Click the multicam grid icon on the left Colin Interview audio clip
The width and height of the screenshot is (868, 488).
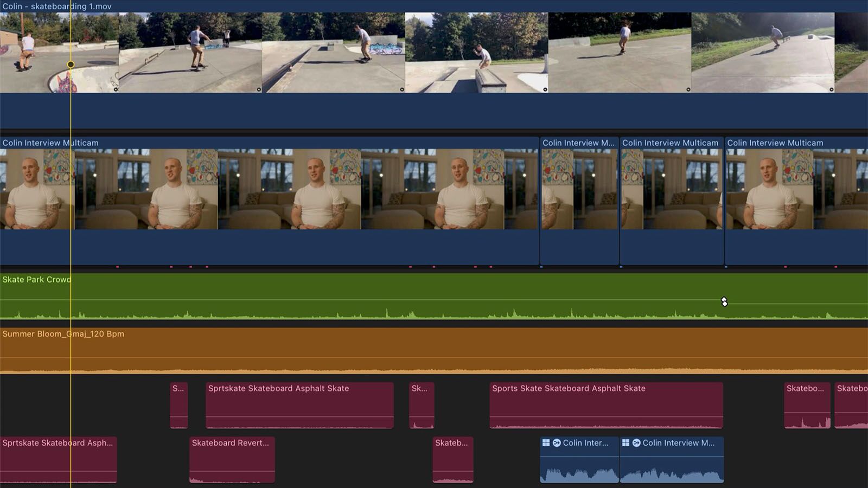546,442
